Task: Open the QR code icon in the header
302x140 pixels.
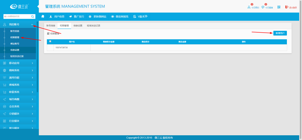Action: 278,7
